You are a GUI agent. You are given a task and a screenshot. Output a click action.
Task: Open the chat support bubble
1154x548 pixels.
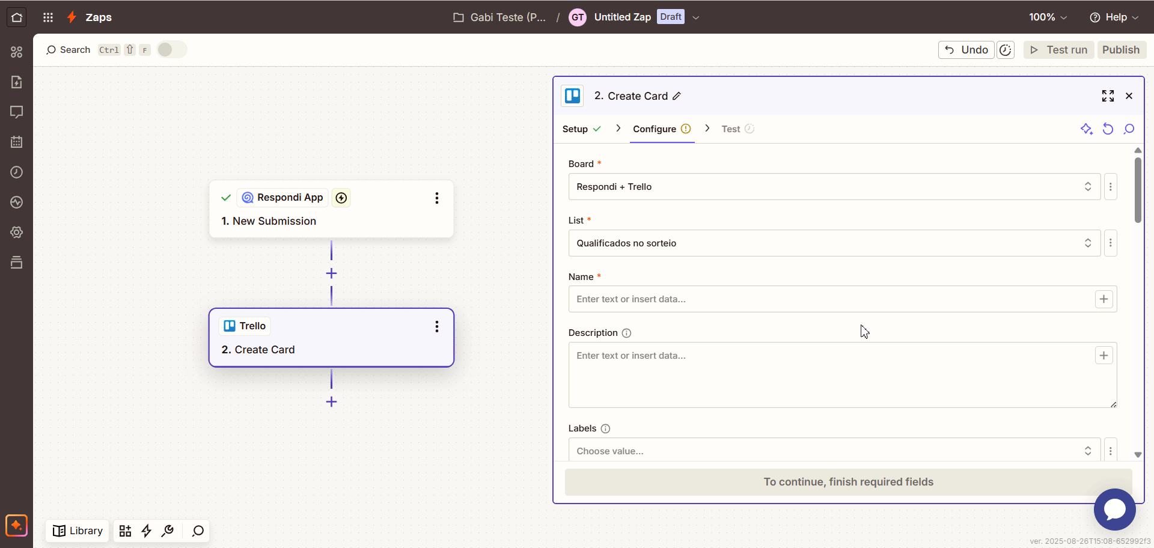pos(1114,510)
